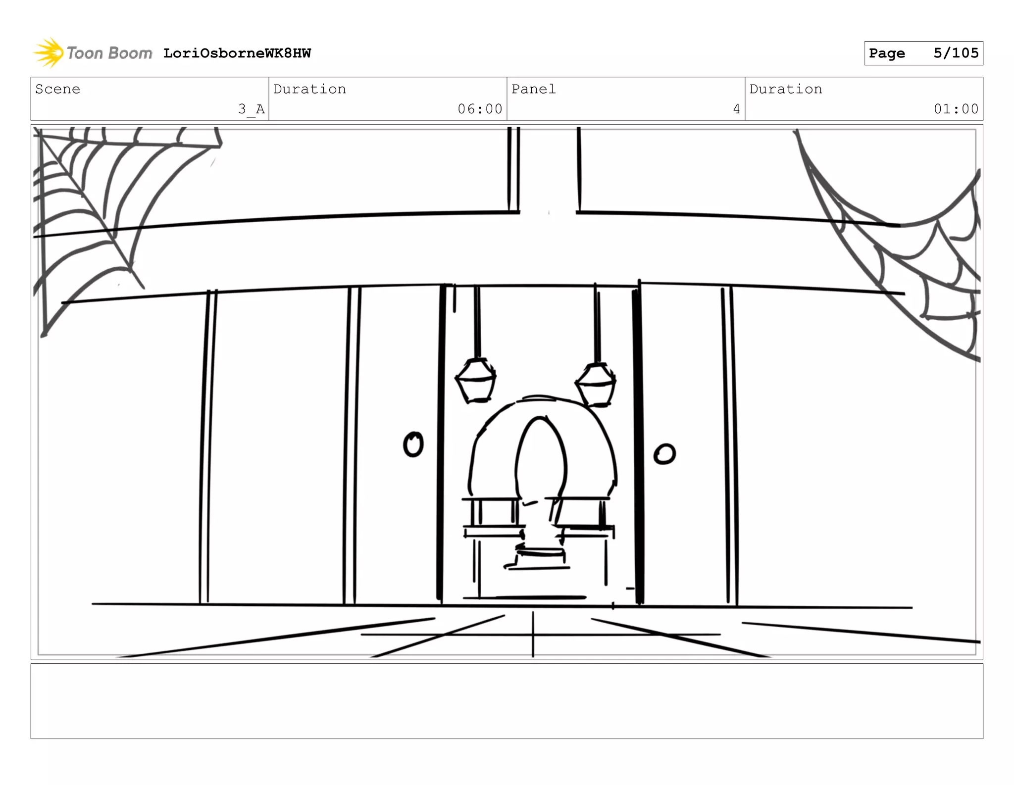Click the Toon Boom starburst logo icon
The width and height of the screenshot is (1014, 785).
tap(48, 52)
